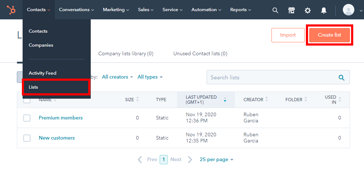Expand the Sales navigation menu
364x174 pixels.
[146, 10]
